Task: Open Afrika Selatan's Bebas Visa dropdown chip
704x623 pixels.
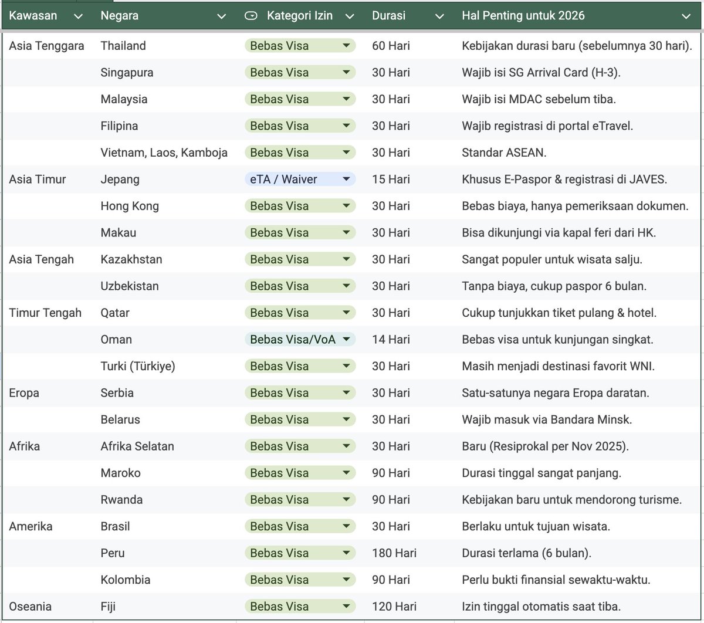Action: [x=300, y=446]
